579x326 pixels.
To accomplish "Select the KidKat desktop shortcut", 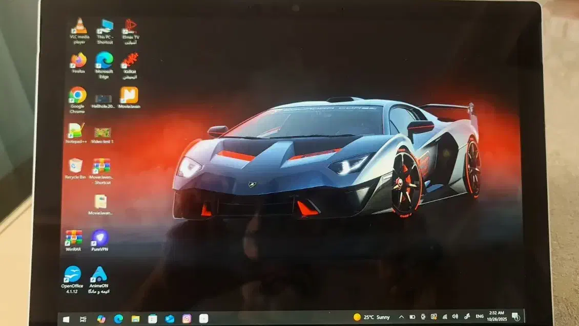I will (x=130, y=61).
